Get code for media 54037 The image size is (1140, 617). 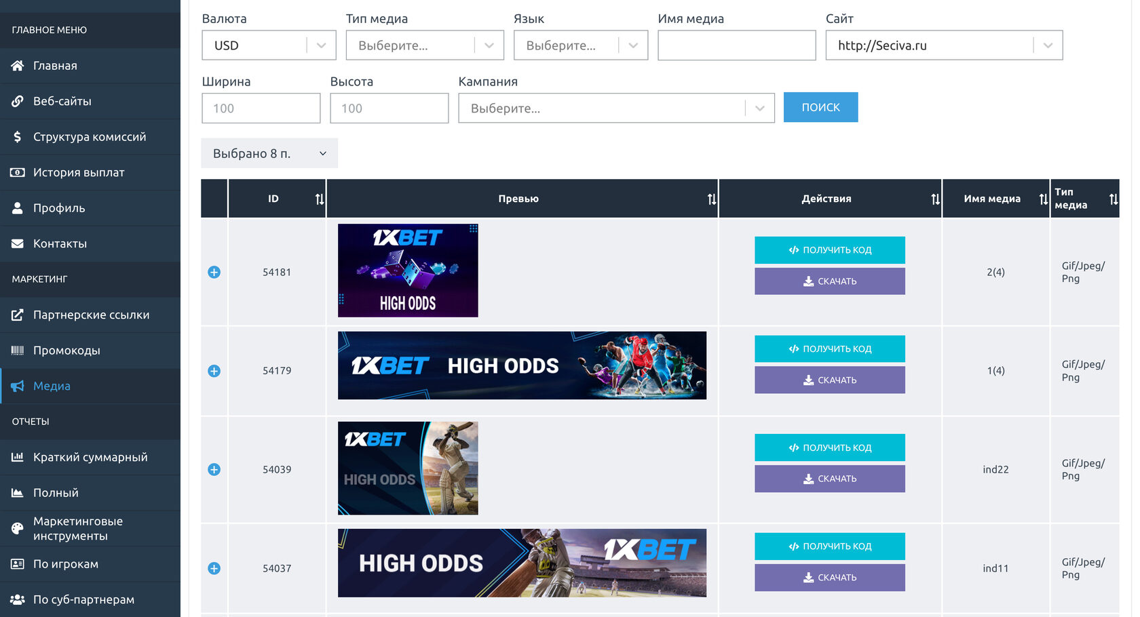[829, 546]
